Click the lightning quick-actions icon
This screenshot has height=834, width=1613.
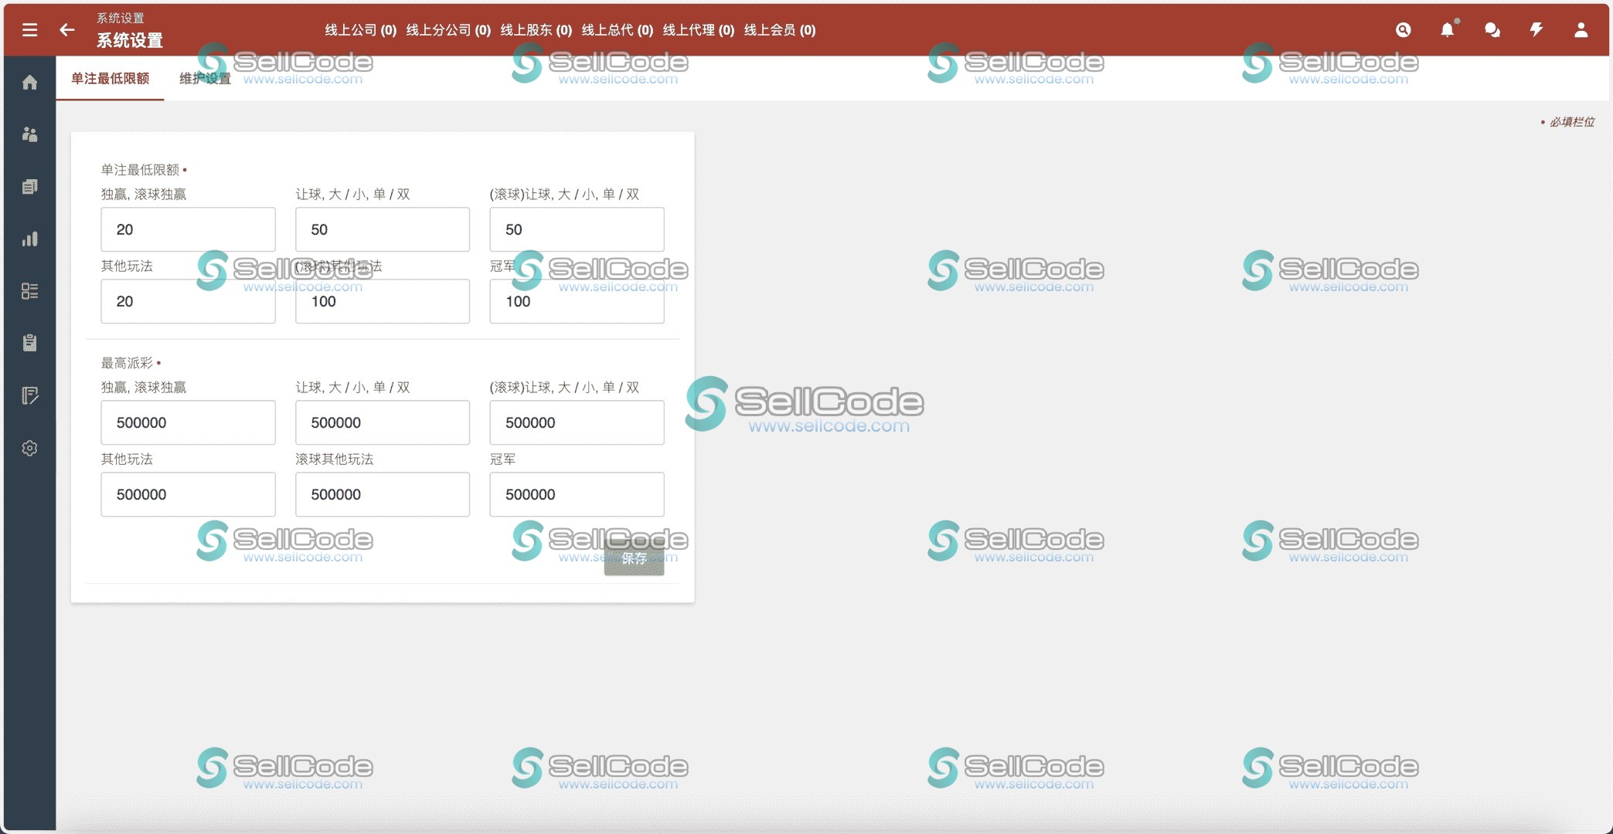pos(1536,29)
